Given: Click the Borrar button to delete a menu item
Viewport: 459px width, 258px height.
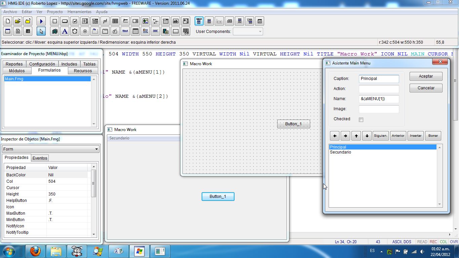Looking at the screenshot, I should click(x=433, y=135).
